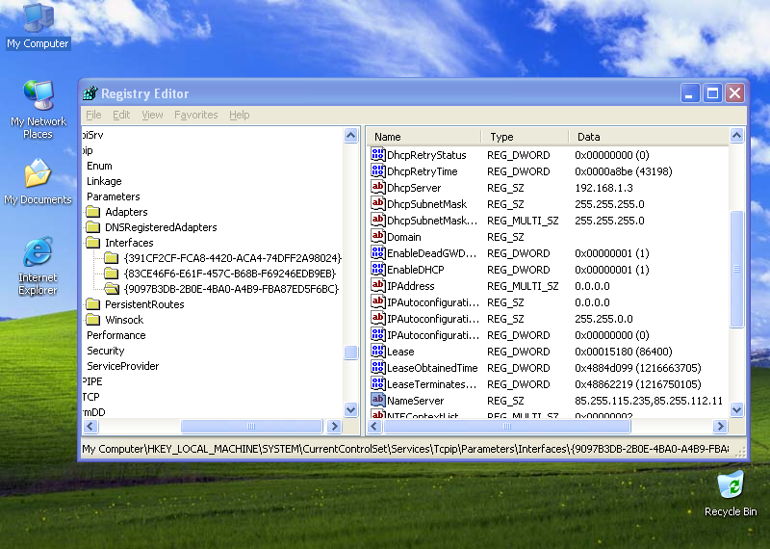Click tree pane scroll up arrow
This screenshot has height=549, width=770.
350,135
